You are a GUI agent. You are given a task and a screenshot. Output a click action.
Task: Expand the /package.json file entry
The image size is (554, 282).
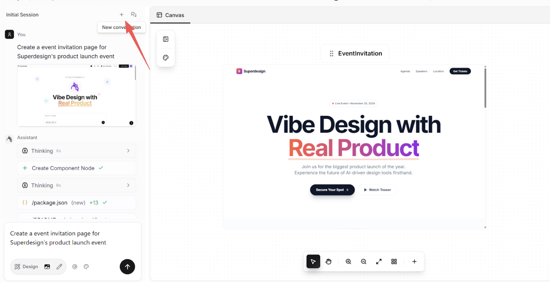pyautogui.click(x=76, y=203)
